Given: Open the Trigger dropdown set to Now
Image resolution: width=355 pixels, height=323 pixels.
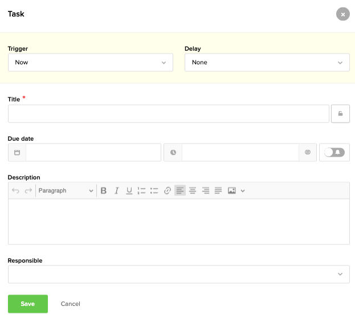Looking at the screenshot, I should pyautogui.click(x=91, y=63).
